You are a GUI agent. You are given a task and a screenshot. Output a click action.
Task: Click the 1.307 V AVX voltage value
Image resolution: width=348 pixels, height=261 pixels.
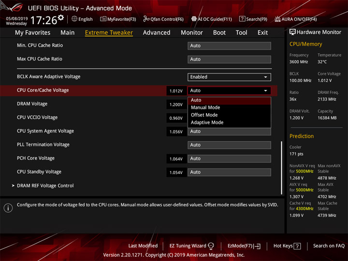coord(296,197)
